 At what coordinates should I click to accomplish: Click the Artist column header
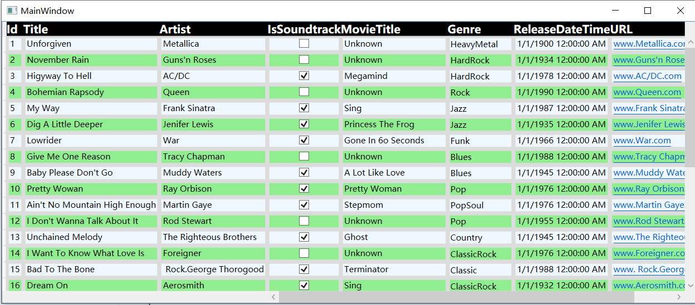(175, 29)
